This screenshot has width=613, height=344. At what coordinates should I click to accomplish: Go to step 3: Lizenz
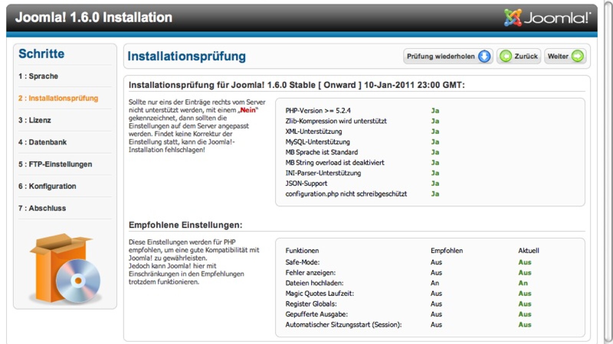click(35, 120)
